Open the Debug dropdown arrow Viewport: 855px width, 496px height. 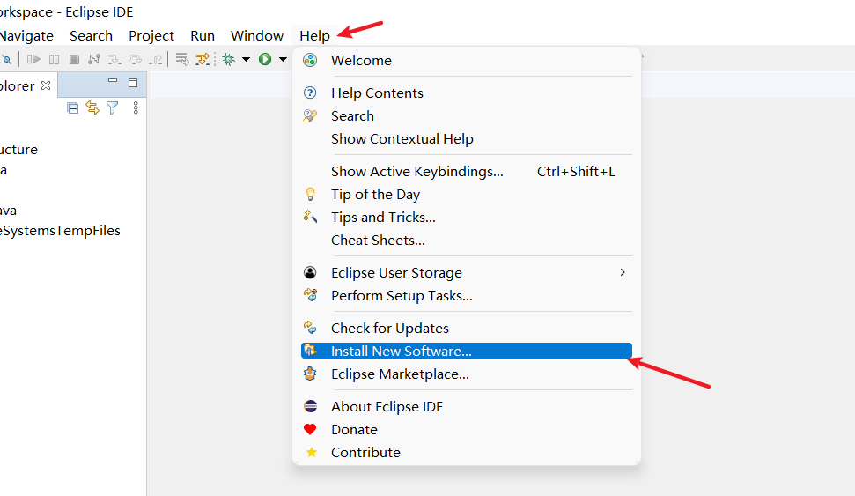pos(246,59)
